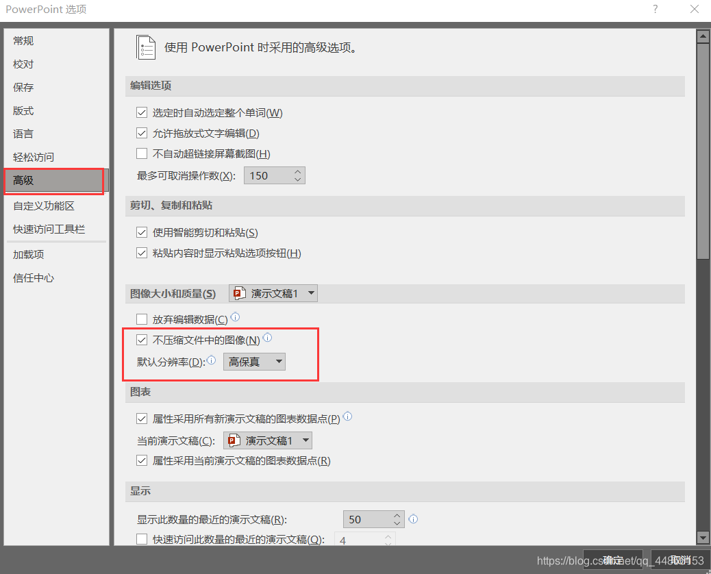Enable 快速访问此数量的最近的演示文稿 checkbox
This screenshot has height=574, width=711.
(142, 539)
